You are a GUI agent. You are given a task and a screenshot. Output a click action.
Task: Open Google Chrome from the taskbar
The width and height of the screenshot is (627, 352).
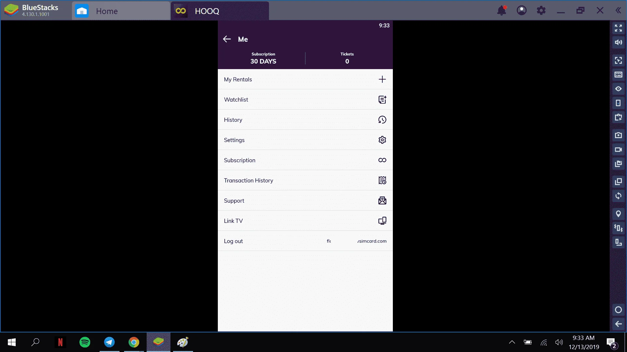point(134,342)
